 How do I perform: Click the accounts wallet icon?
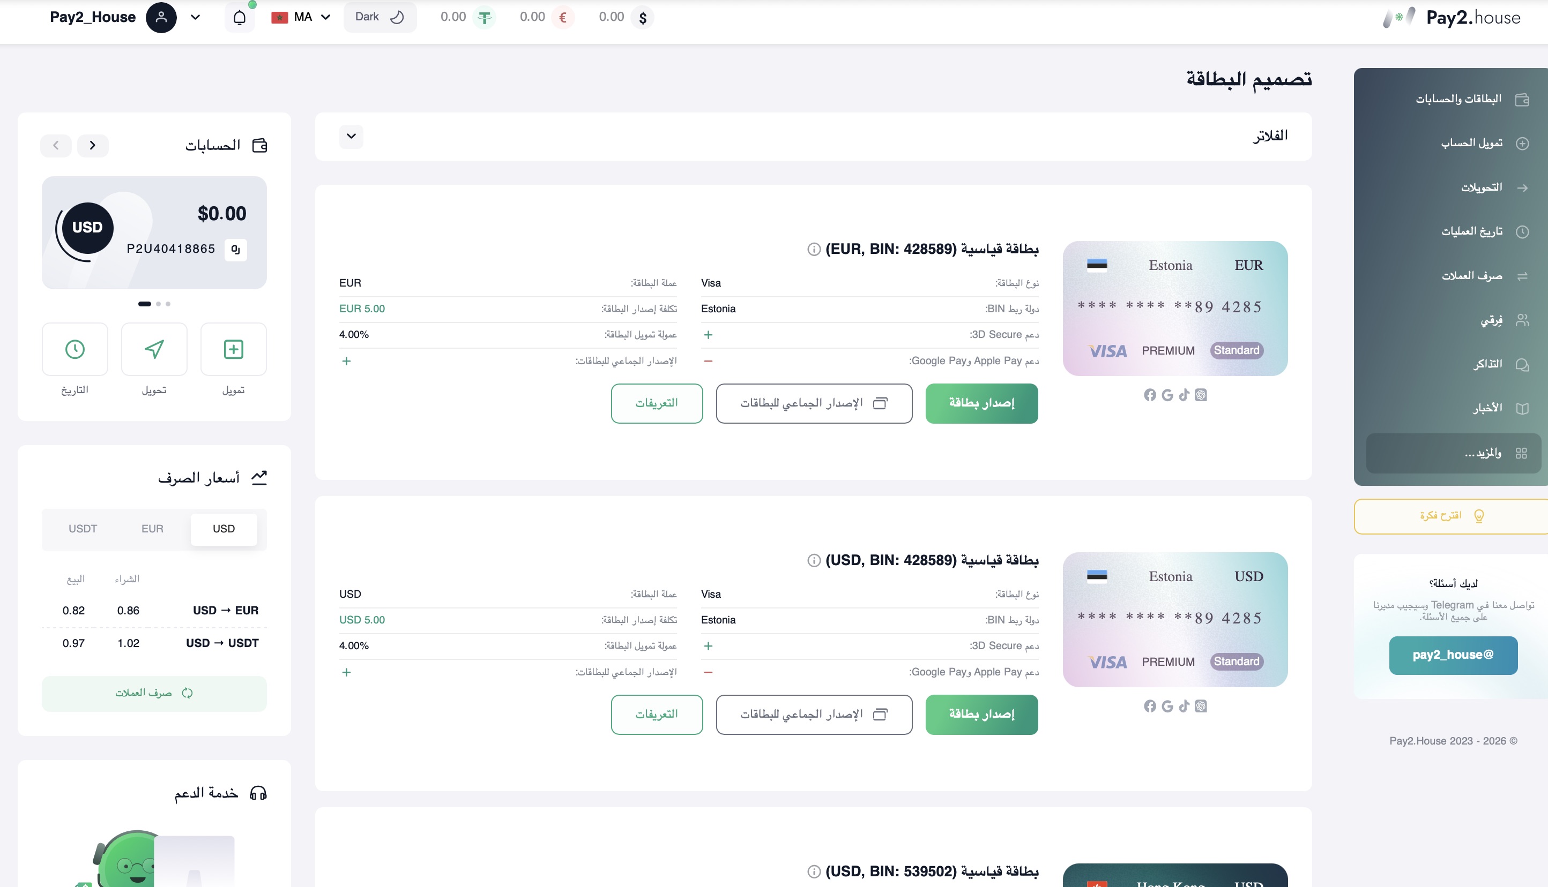tap(259, 146)
